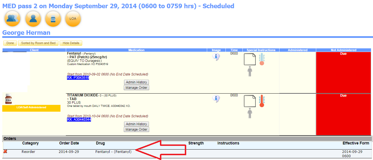Select the LOA/Self-Administered yellow label
Screen dimensions: 373x160
(x=31, y=108)
